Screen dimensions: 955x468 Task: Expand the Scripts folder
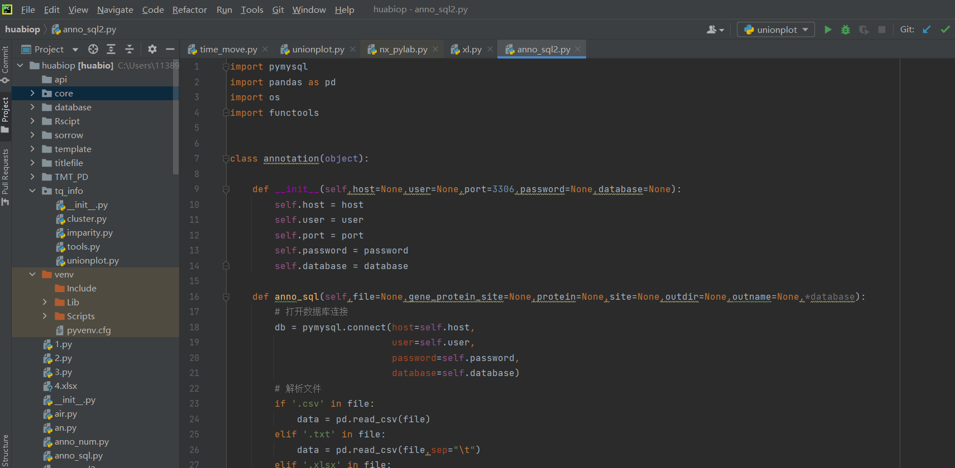(45, 316)
